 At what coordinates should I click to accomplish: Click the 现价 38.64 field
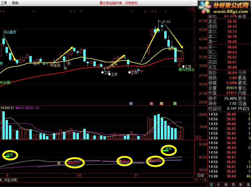click(x=222, y=73)
